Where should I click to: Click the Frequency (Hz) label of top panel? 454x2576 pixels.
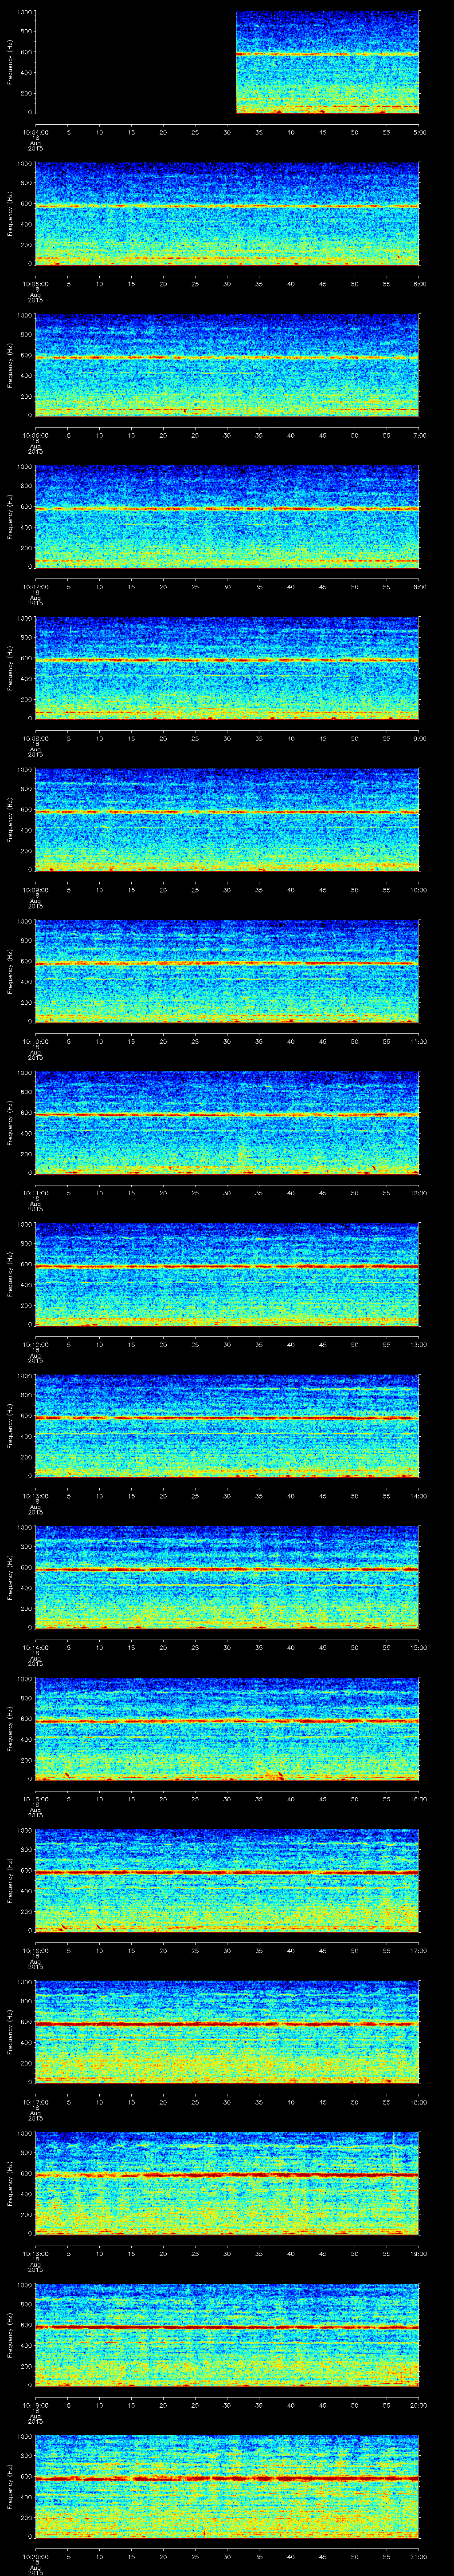(x=10, y=63)
